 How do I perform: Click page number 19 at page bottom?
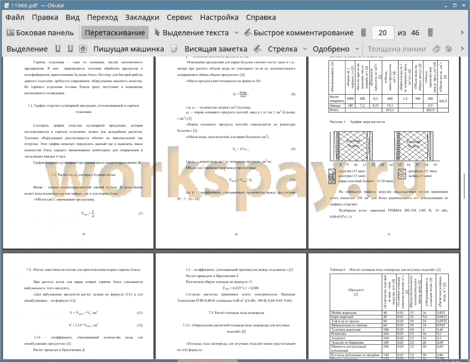pyautogui.click(x=83, y=234)
